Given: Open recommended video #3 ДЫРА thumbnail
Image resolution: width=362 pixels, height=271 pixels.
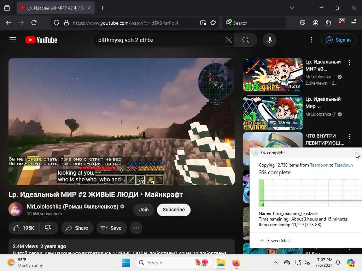Looking at the screenshot, I should (x=273, y=75).
